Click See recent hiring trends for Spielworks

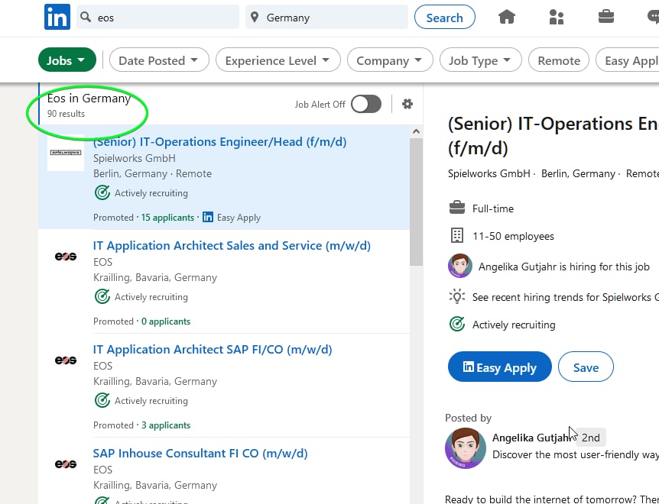565,297
